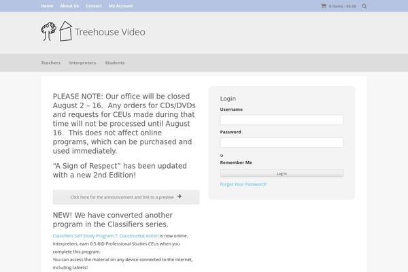The width and height of the screenshot is (408, 272).
Task: Click the search magnifier icon
Action: (364, 6)
